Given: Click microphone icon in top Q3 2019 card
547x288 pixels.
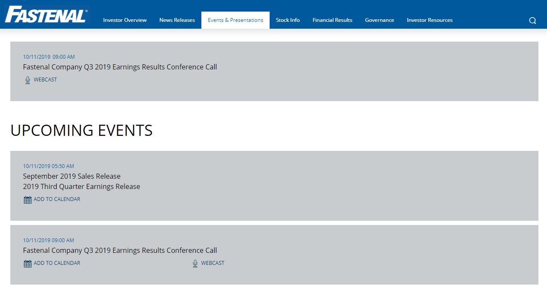Looking at the screenshot, I should click(27, 80).
